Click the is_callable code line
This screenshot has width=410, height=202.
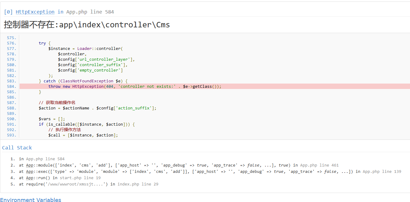pos(87,124)
